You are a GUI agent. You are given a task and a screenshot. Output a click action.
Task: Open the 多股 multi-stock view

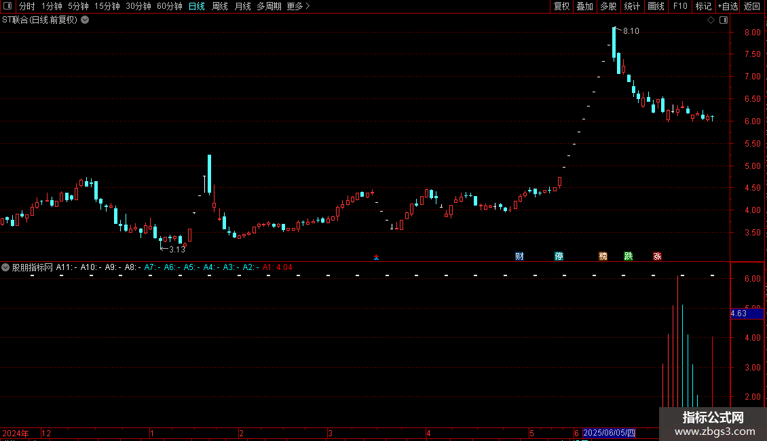click(608, 6)
